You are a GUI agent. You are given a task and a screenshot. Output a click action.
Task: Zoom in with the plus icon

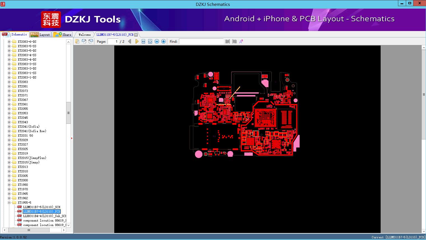click(x=164, y=41)
